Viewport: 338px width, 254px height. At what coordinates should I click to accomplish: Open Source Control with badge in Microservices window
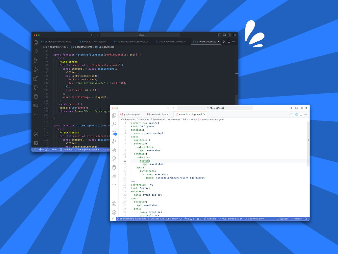[114, 133]
